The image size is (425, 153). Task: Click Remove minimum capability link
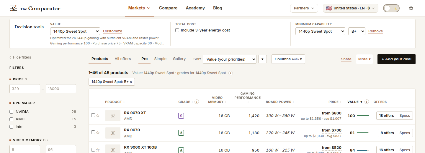pyautogui.click(x=375, y=31)
